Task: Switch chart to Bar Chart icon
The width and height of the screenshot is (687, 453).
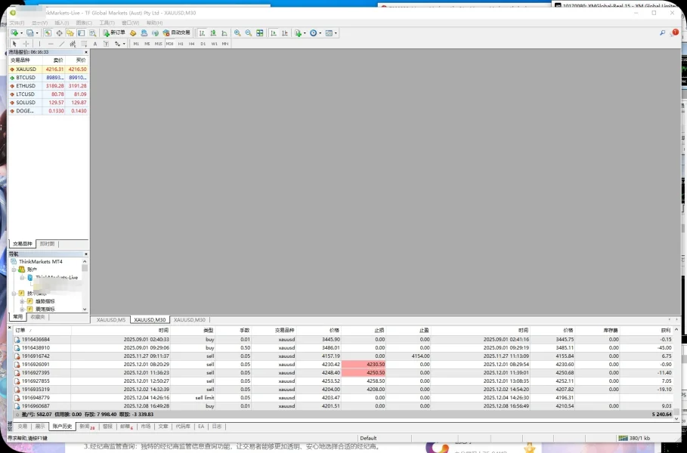Action: coord(202,32)
